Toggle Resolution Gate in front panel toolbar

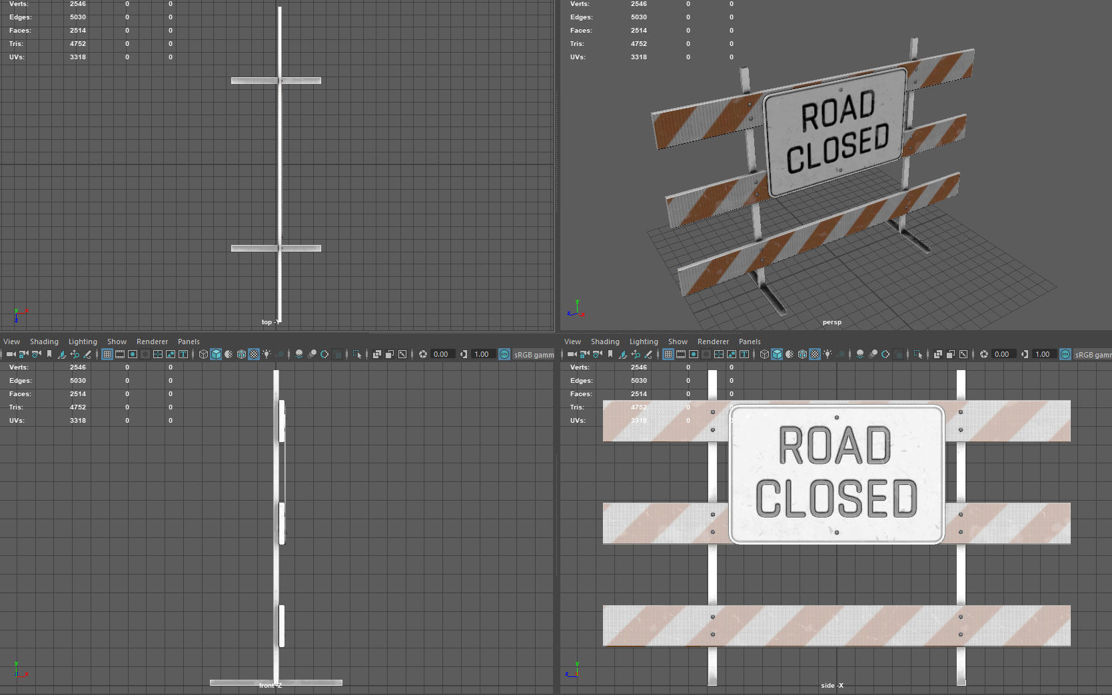133,354
